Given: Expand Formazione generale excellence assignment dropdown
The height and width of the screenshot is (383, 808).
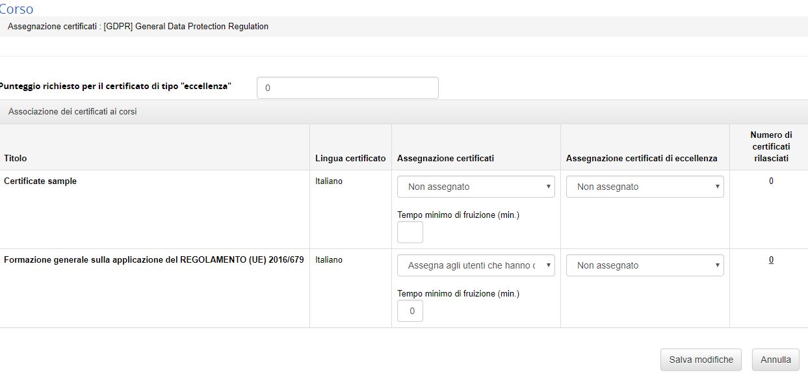Looking at the screenshot, I should tap(645, 265).
